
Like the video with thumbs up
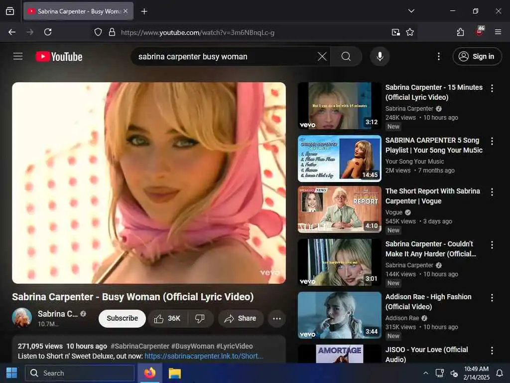click(x=167, y=319)
